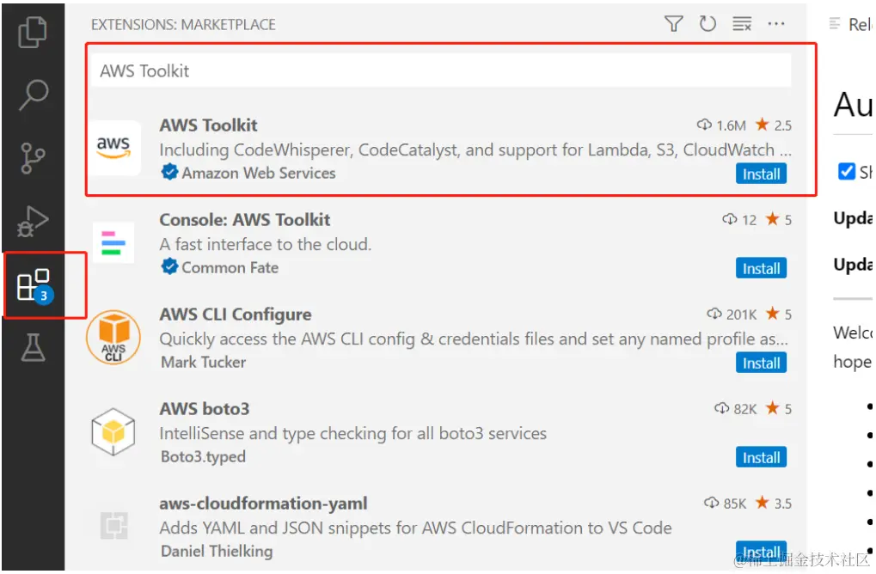Open Run and Debug view

(x=33, y=221)
